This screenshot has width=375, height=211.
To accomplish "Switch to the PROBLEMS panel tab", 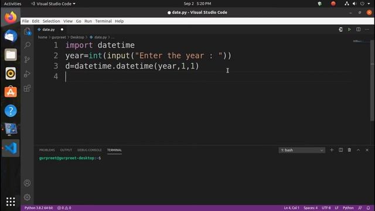I will (47, 150).
